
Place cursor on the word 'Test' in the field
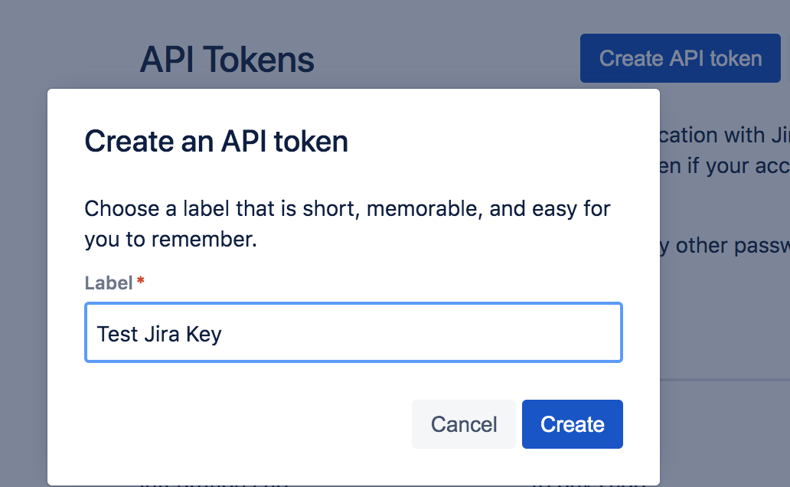[117, 334]
